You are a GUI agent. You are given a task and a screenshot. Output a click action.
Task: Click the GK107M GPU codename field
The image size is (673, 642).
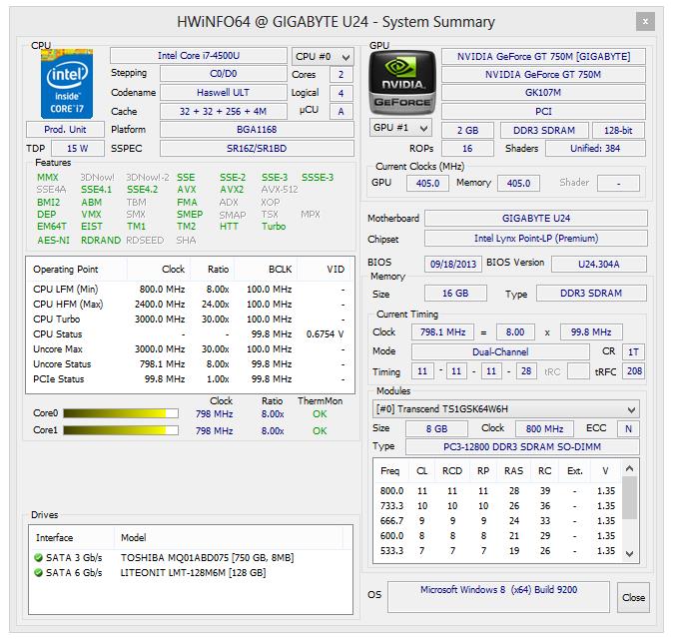(543, 92)
